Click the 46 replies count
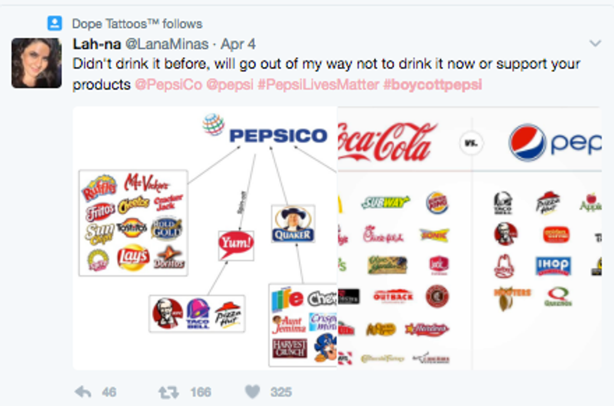Viewport: 614px width, 406px height. pos(109,392)
